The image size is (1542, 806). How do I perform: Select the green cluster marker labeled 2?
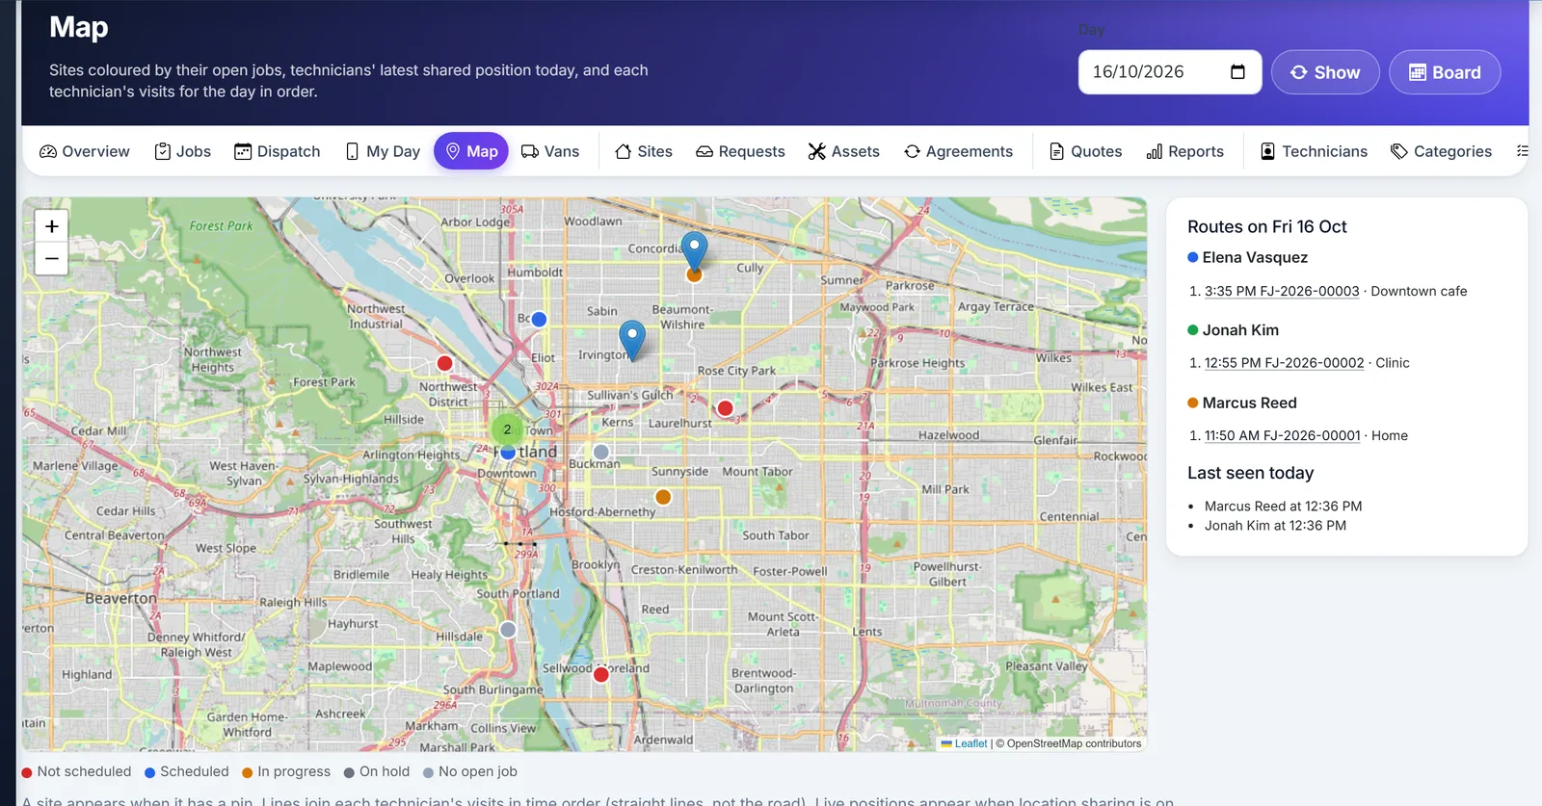coord(507,429)
